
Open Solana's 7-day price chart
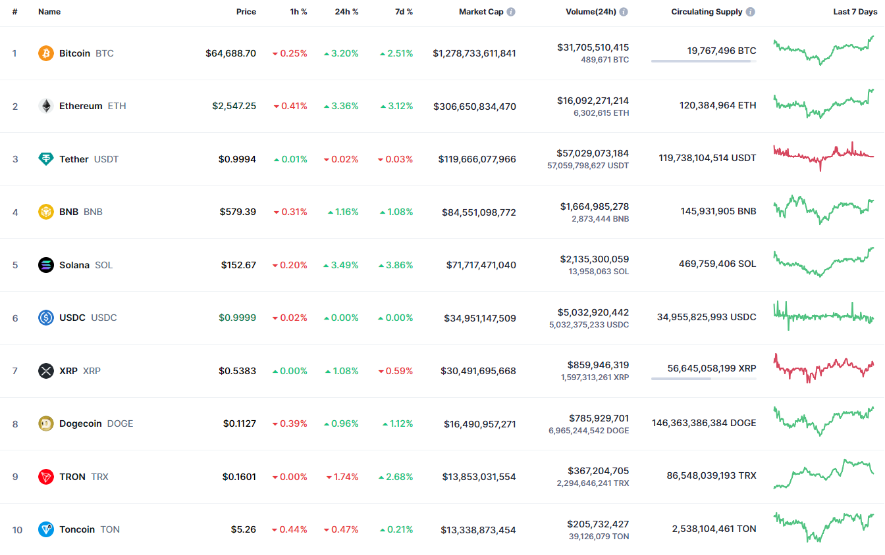824,262
